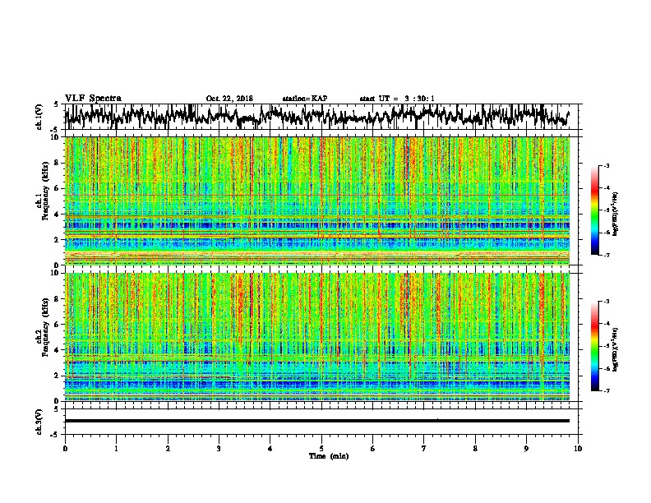The height and width of the screenshot is (503, 651).
Task: Click the ch.3 flat voltage trace panel
Action: coord(323,422)
